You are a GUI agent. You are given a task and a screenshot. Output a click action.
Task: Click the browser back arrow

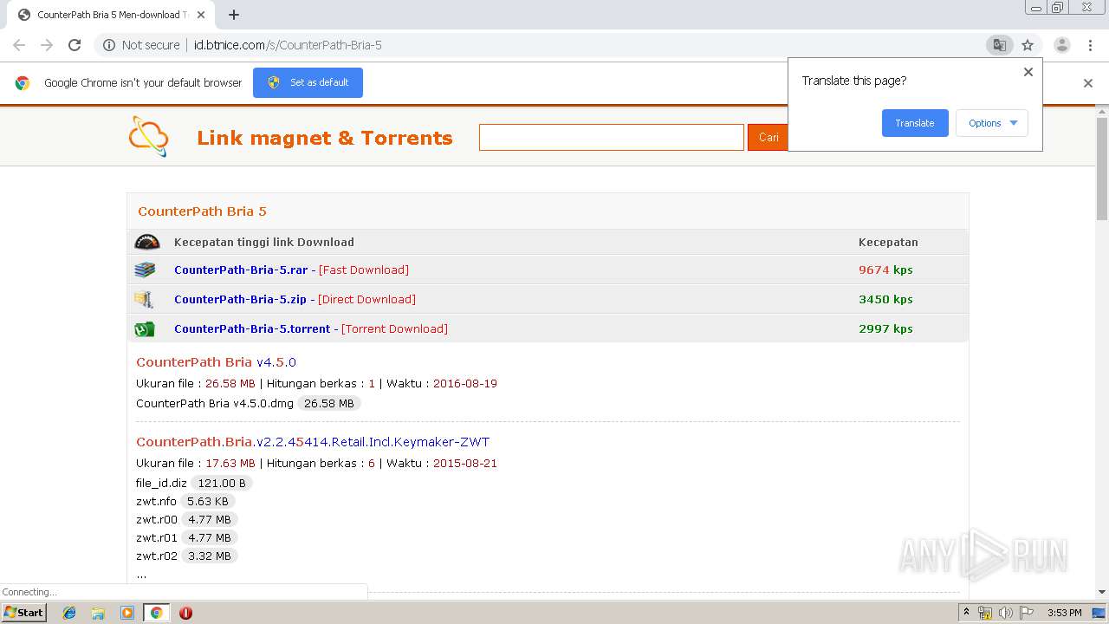point(19,45)
